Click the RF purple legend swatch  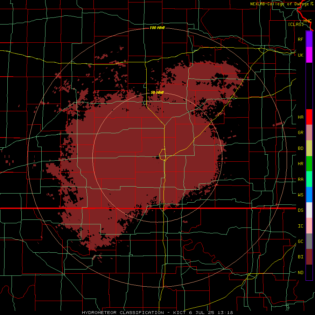tap(309, 39)
